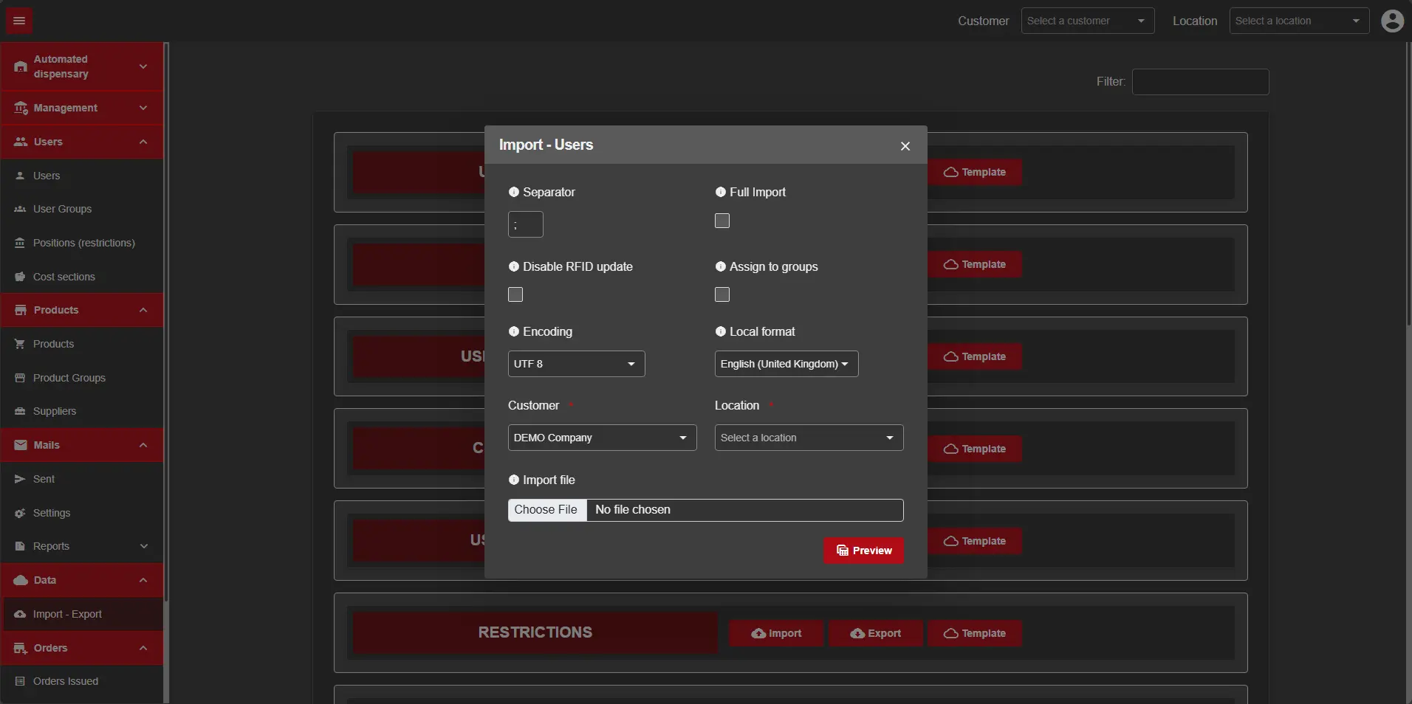Click the hamburger menu icon
The image size is (1412, 704).
click(x=19, y=21)
